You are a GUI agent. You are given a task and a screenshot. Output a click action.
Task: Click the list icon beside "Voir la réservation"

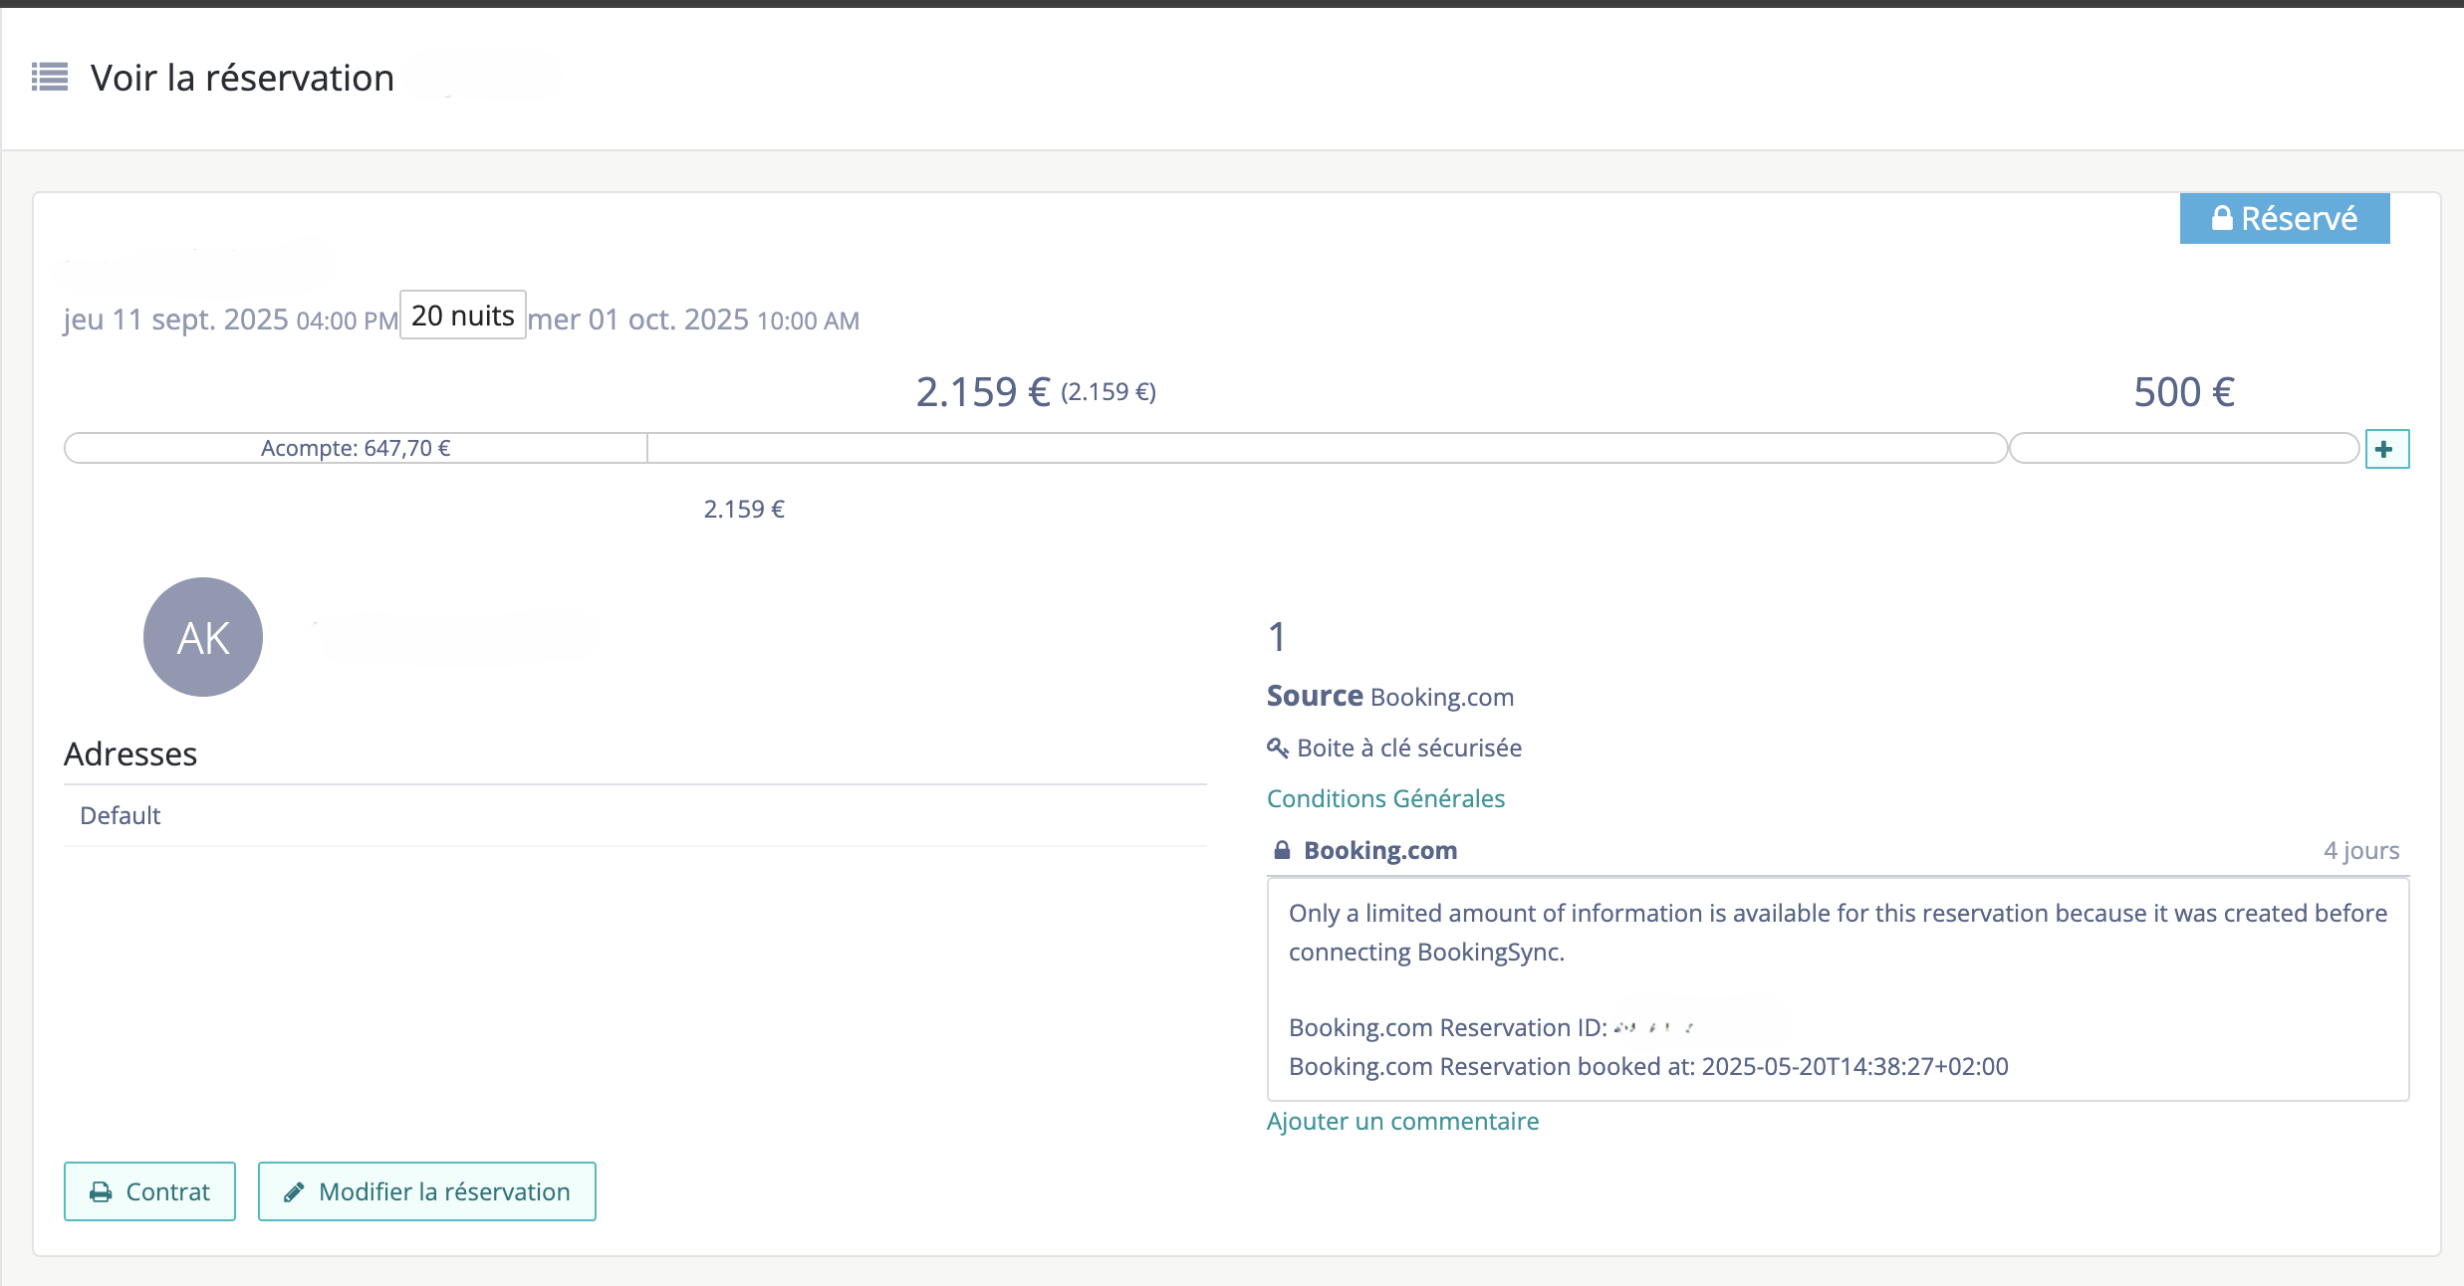49,76
